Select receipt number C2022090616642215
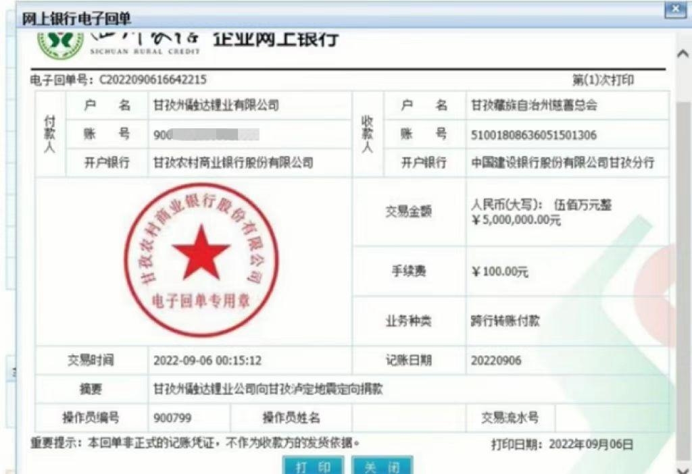 [x=153, y=80]
